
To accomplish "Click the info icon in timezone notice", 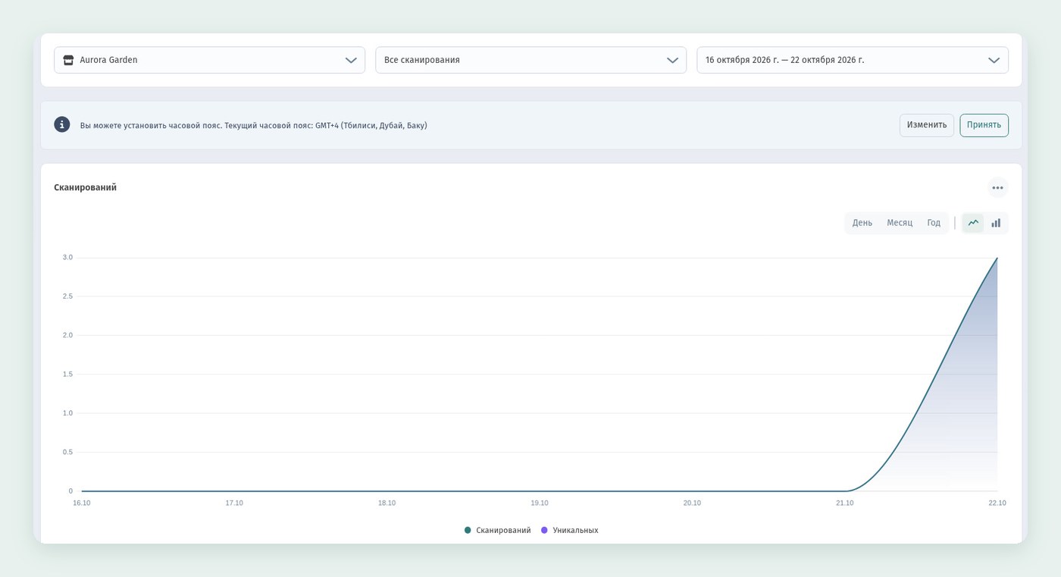I will click(x=62, y=125).
